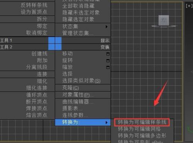
Task: Select 创建线 menu entry
Action: 39,53
